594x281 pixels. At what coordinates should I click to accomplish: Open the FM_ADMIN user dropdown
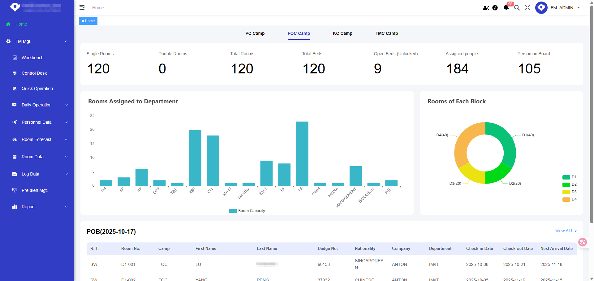[565, 8]
